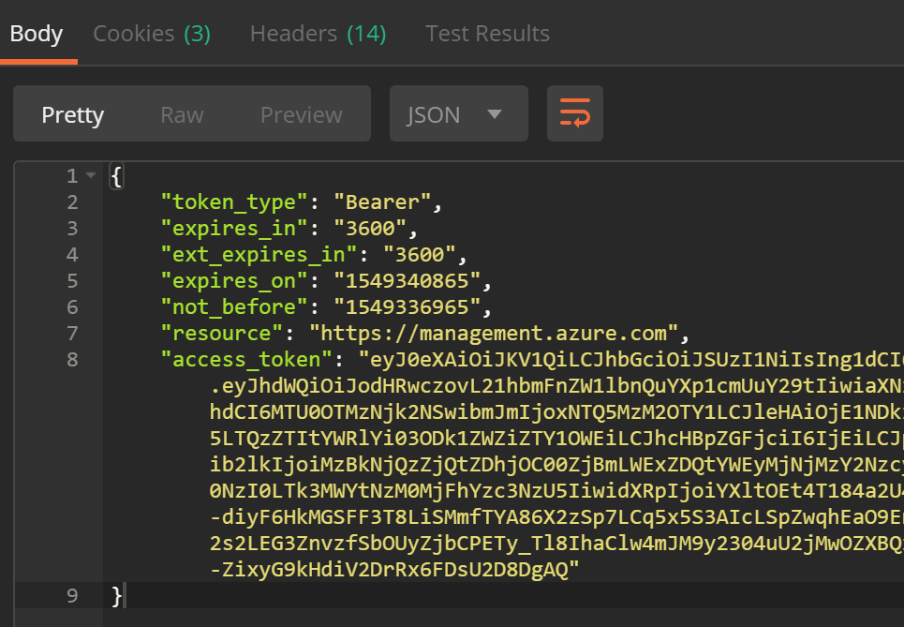The image size is (904, 627).
Task: Click the "access_token" key on line 8
Action: [x=246, y=359]
